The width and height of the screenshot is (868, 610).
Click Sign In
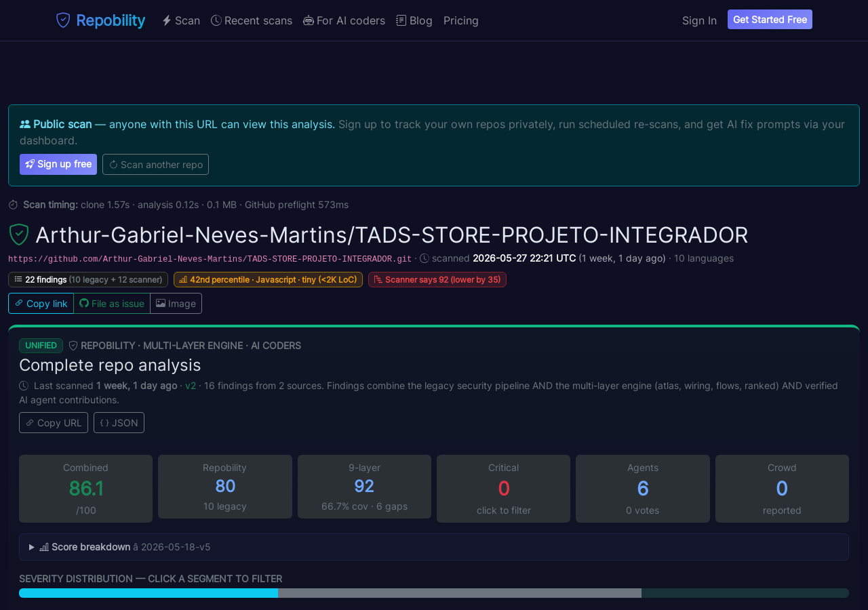pyautogui.click(x=699, y=20)
